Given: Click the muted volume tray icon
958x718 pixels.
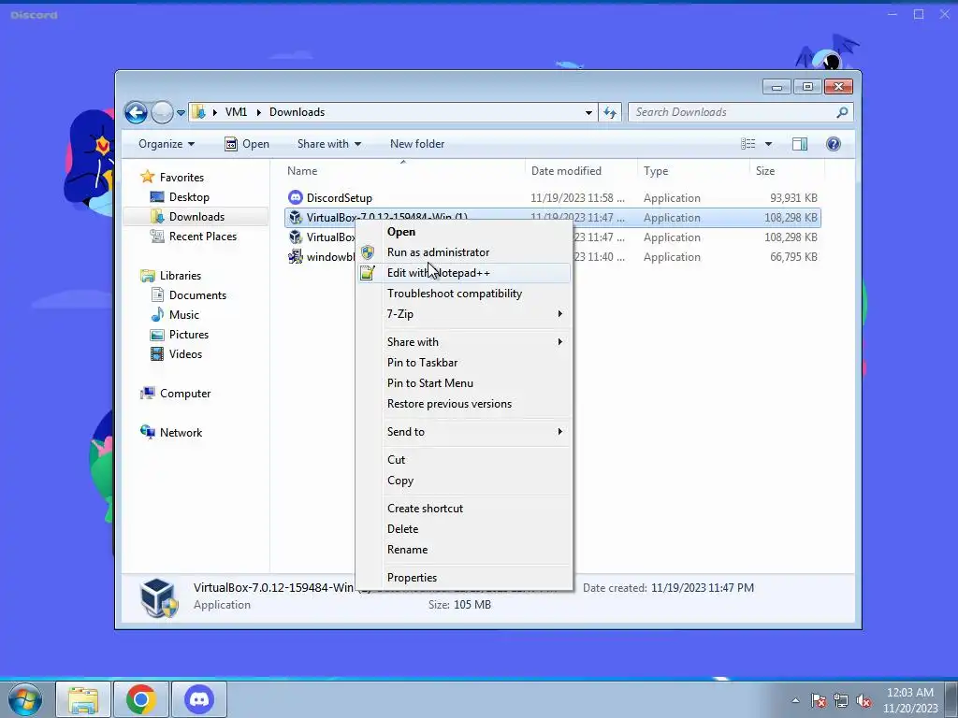Looking at the screenshot, I should pyautogui.click(x=864, y=701).
